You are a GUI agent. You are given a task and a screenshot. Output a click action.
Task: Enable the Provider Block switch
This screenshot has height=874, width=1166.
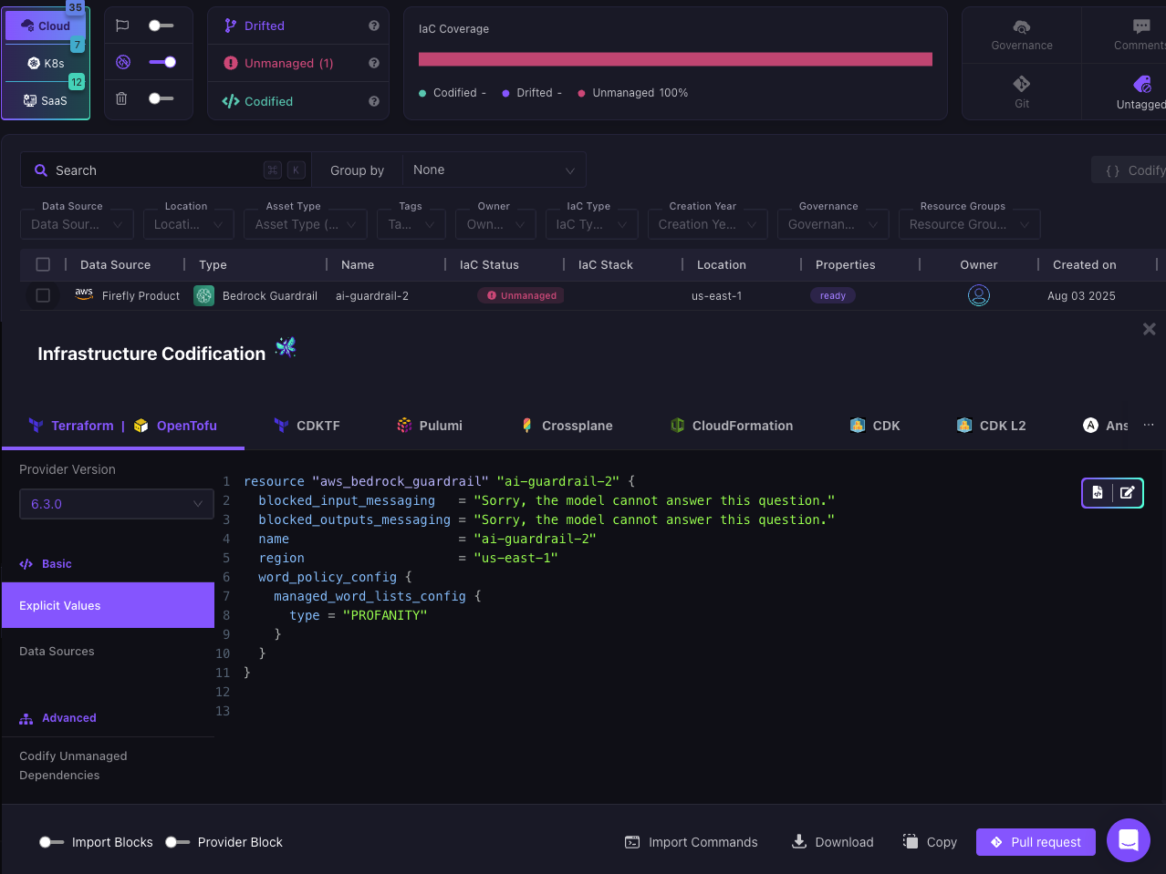(x=177, y=842)
